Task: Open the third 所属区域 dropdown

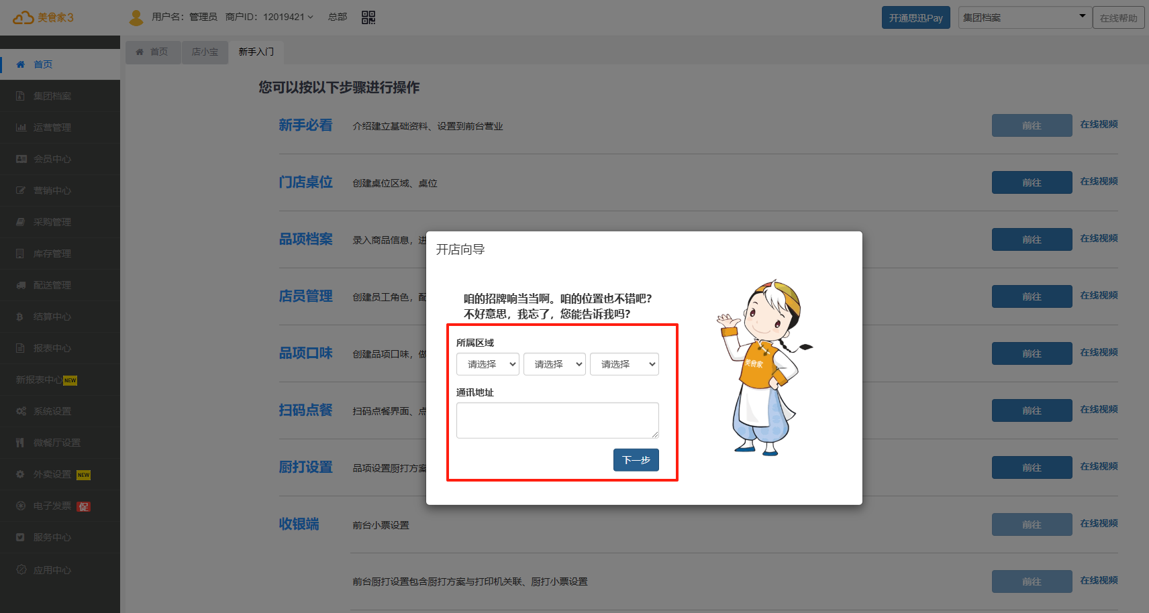Action: click(624, 364)
